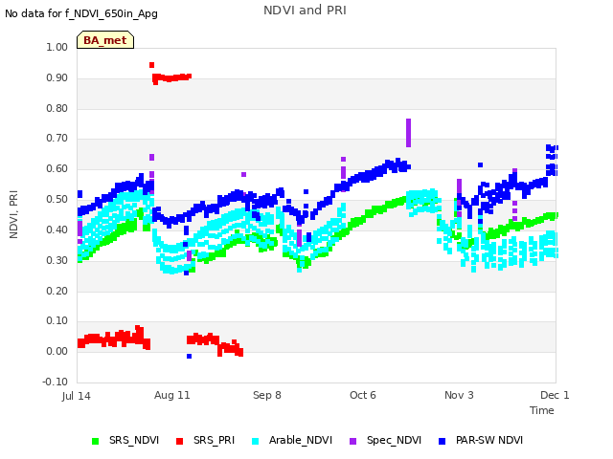Screen dimensions: 613x459
Task: Select the PAR-SW NDVI legend label
Action: (489, 440)
